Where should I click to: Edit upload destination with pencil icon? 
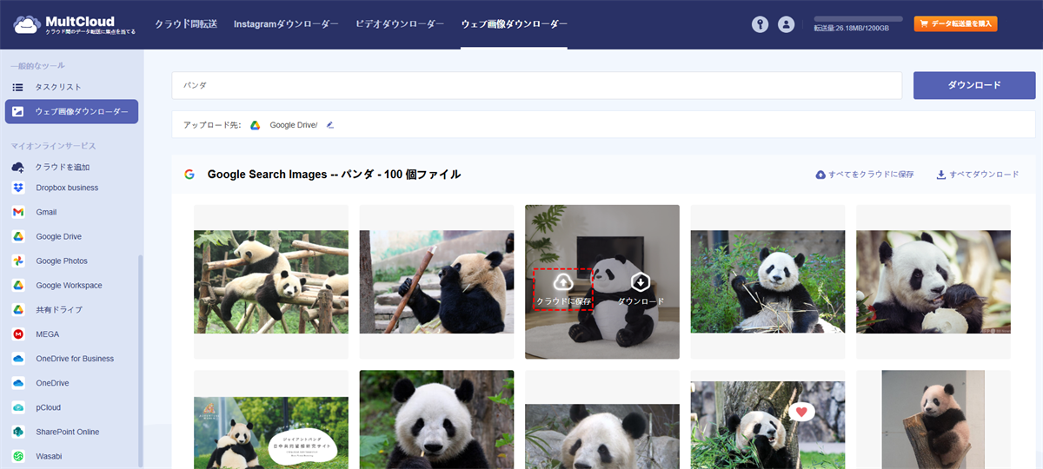coord(330,125)
